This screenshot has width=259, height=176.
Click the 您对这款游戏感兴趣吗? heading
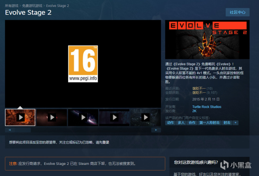point(196,162)
